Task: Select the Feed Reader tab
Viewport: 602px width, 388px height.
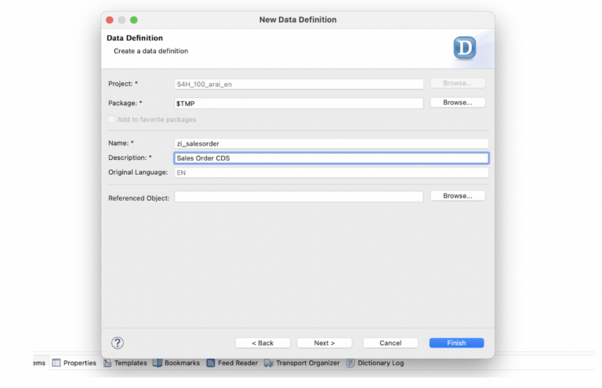Action: [x=237, y=363]
